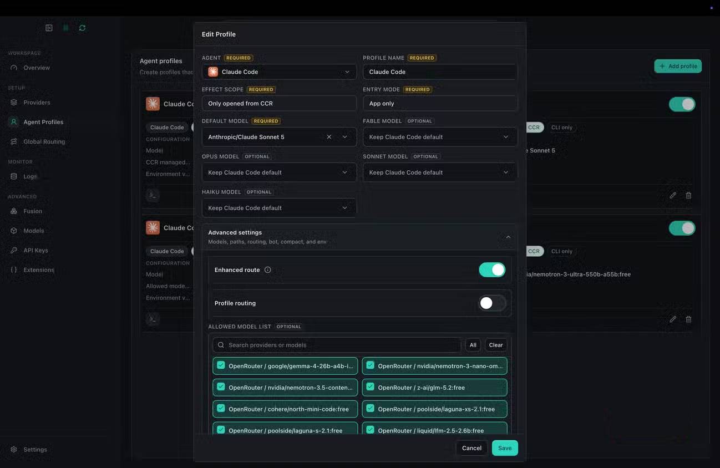Click the Global Routing sliders icon
Image resolution: width=720 pixels, height=468 pixels.
[x=14, y=141]
